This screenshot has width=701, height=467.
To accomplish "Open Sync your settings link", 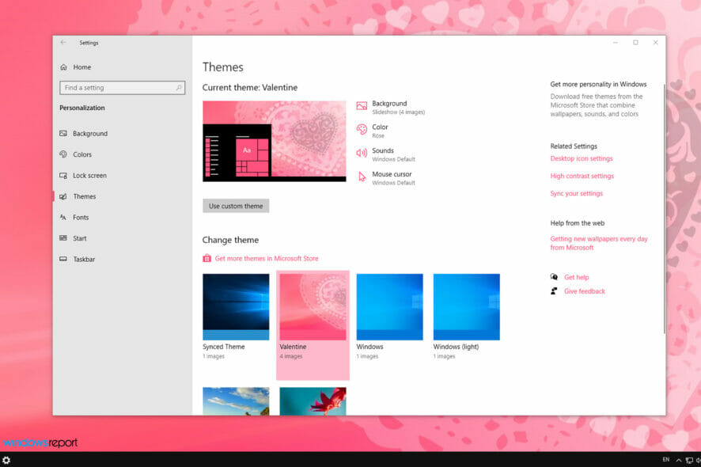I will 576,193.
